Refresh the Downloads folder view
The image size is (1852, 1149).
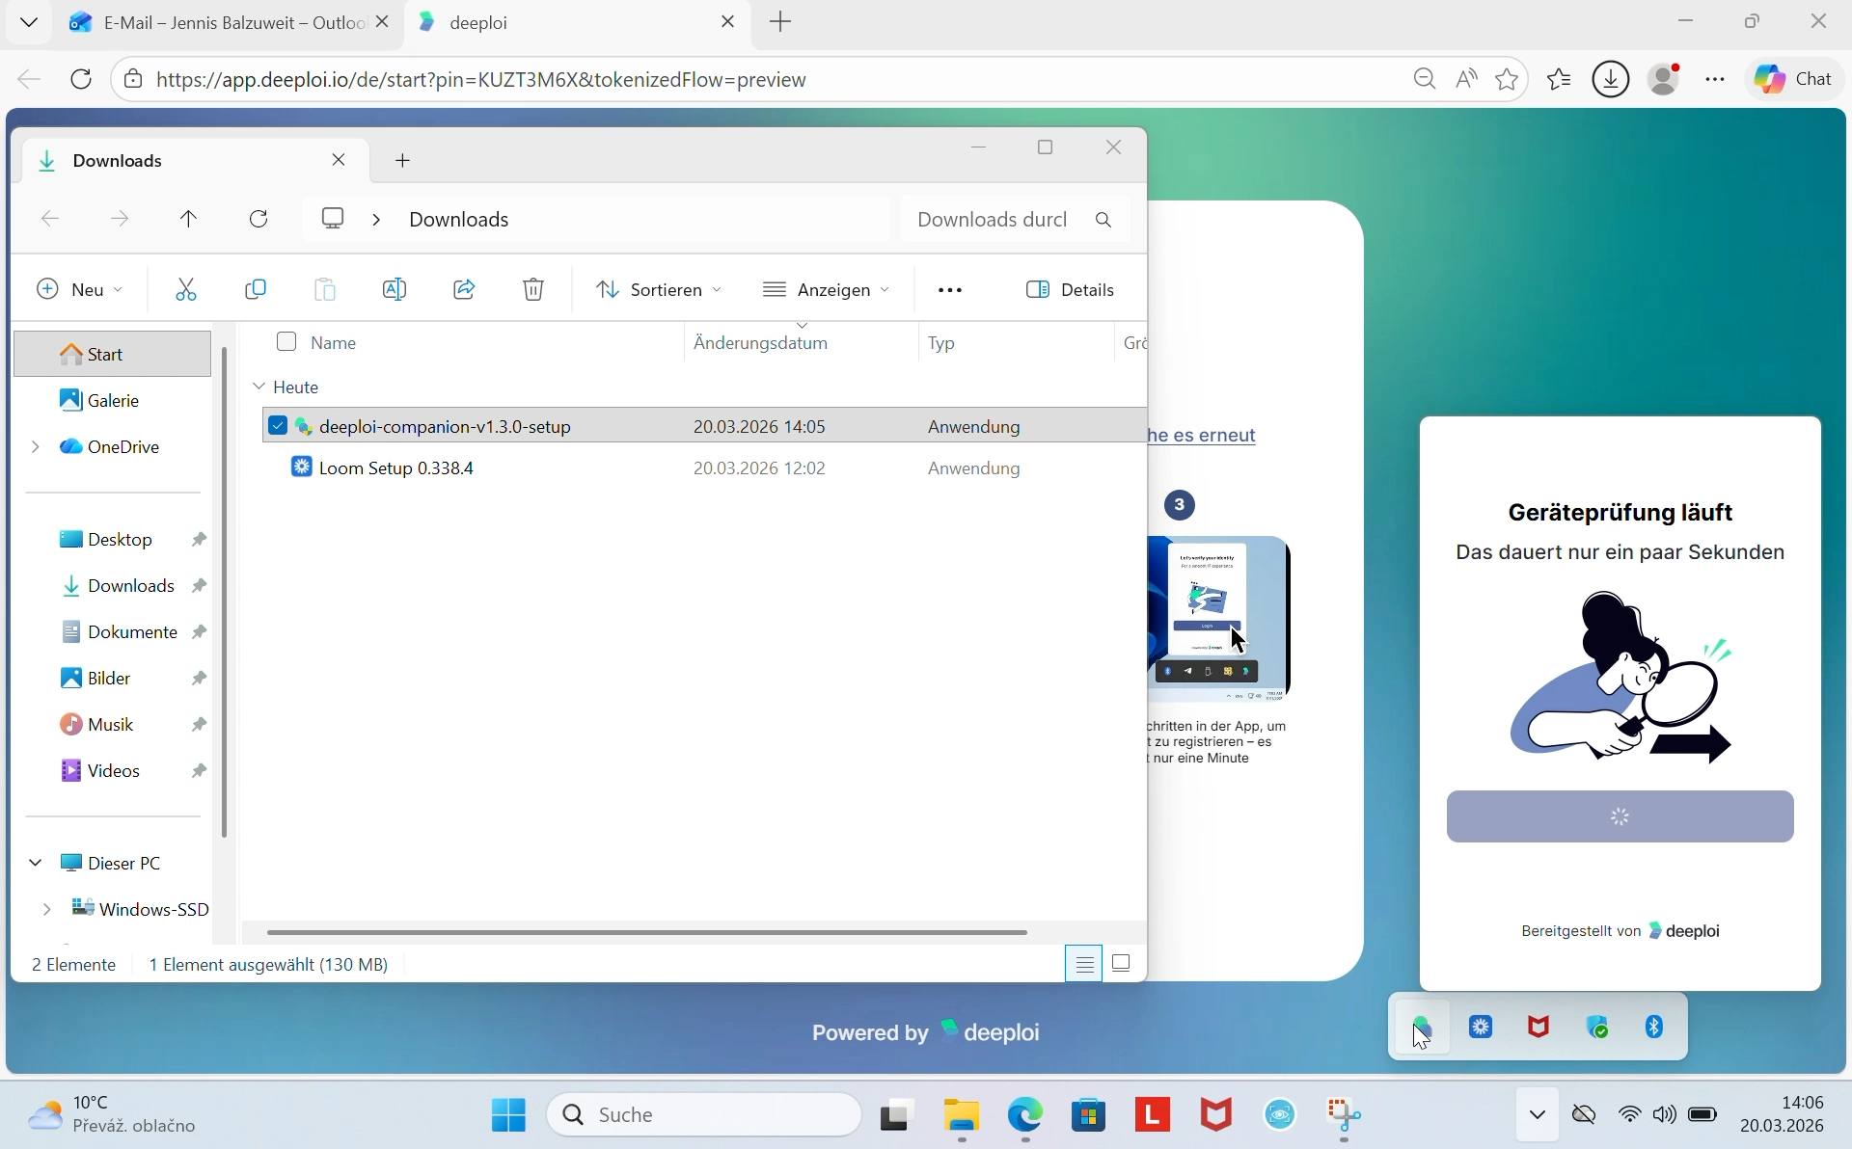pyautogui.click(x=259, y=219)
